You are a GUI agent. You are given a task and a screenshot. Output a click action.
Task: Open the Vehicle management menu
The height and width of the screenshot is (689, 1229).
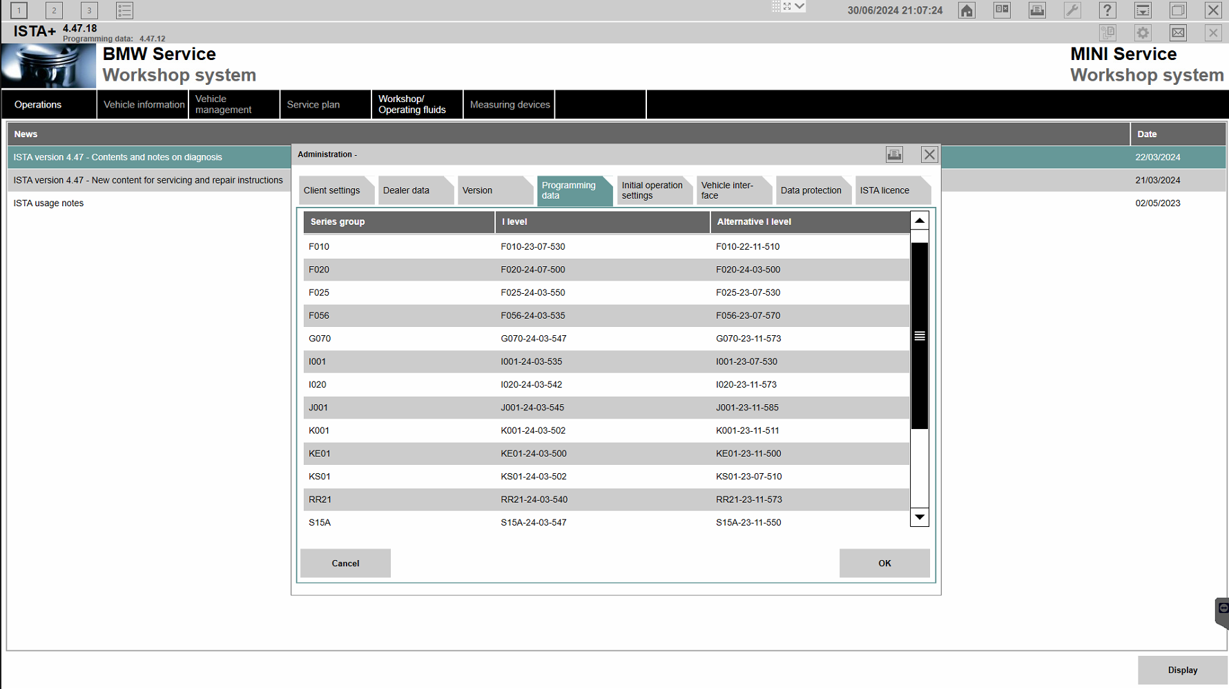[x=234, y=105]
